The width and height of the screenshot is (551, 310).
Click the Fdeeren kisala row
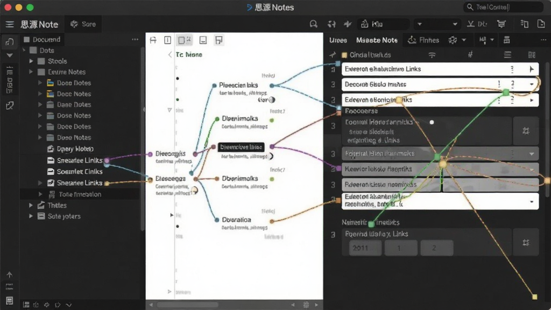(440, 185)
